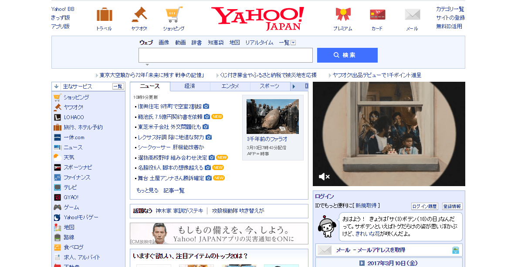This screenshot has height=267, width=511.
Task: Click the ファイナンス chart icon
Action: 58,177
